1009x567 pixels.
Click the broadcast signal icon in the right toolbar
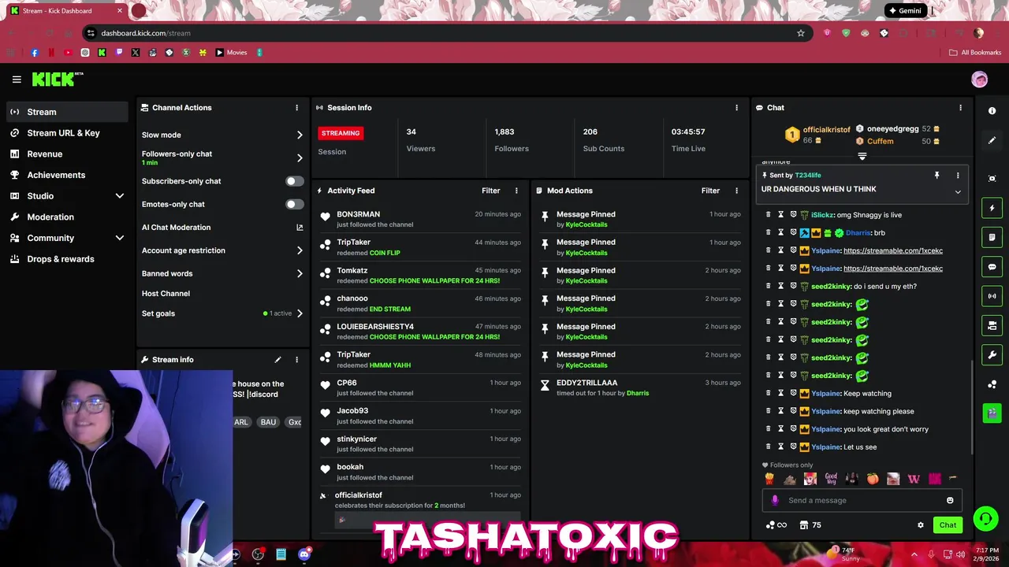pos(992,296)
